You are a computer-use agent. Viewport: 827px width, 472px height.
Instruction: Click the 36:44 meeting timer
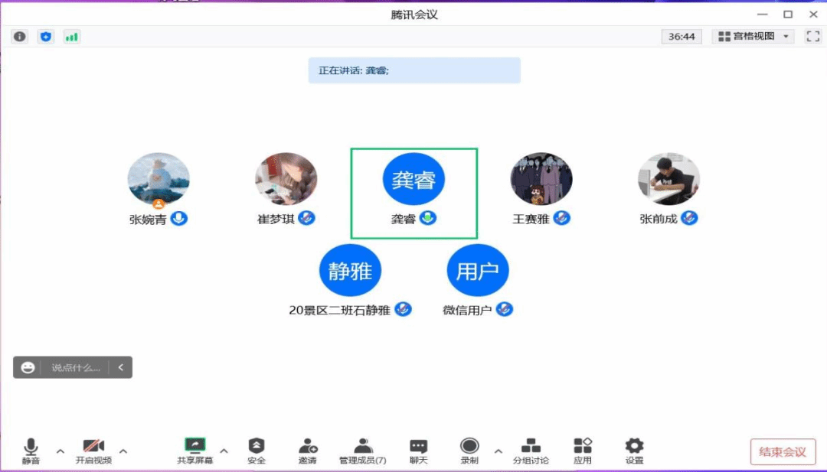682,37
